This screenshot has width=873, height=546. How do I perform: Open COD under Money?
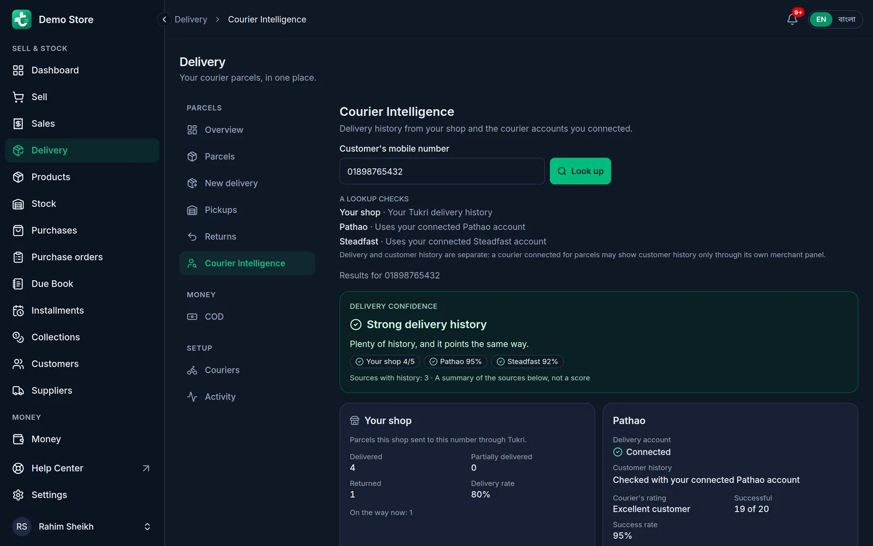click(x=247, y=317)
